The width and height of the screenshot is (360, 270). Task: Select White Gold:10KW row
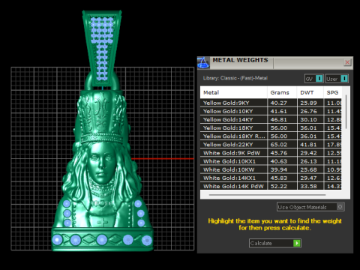pos(271,169)
